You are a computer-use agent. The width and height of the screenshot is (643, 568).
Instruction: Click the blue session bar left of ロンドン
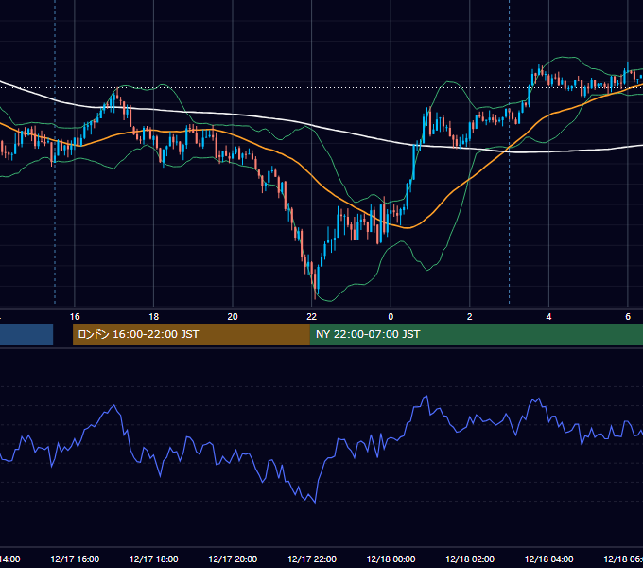pos(26,334)
